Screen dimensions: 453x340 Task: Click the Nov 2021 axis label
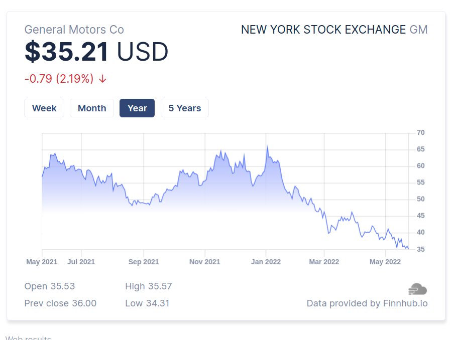[205, 262]
